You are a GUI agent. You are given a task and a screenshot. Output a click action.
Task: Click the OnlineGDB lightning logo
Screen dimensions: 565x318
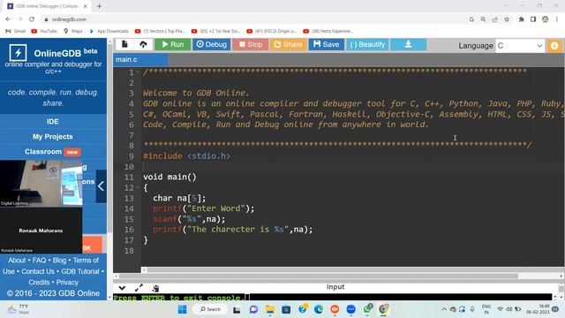pyautogui.click(x=18, y=53)
